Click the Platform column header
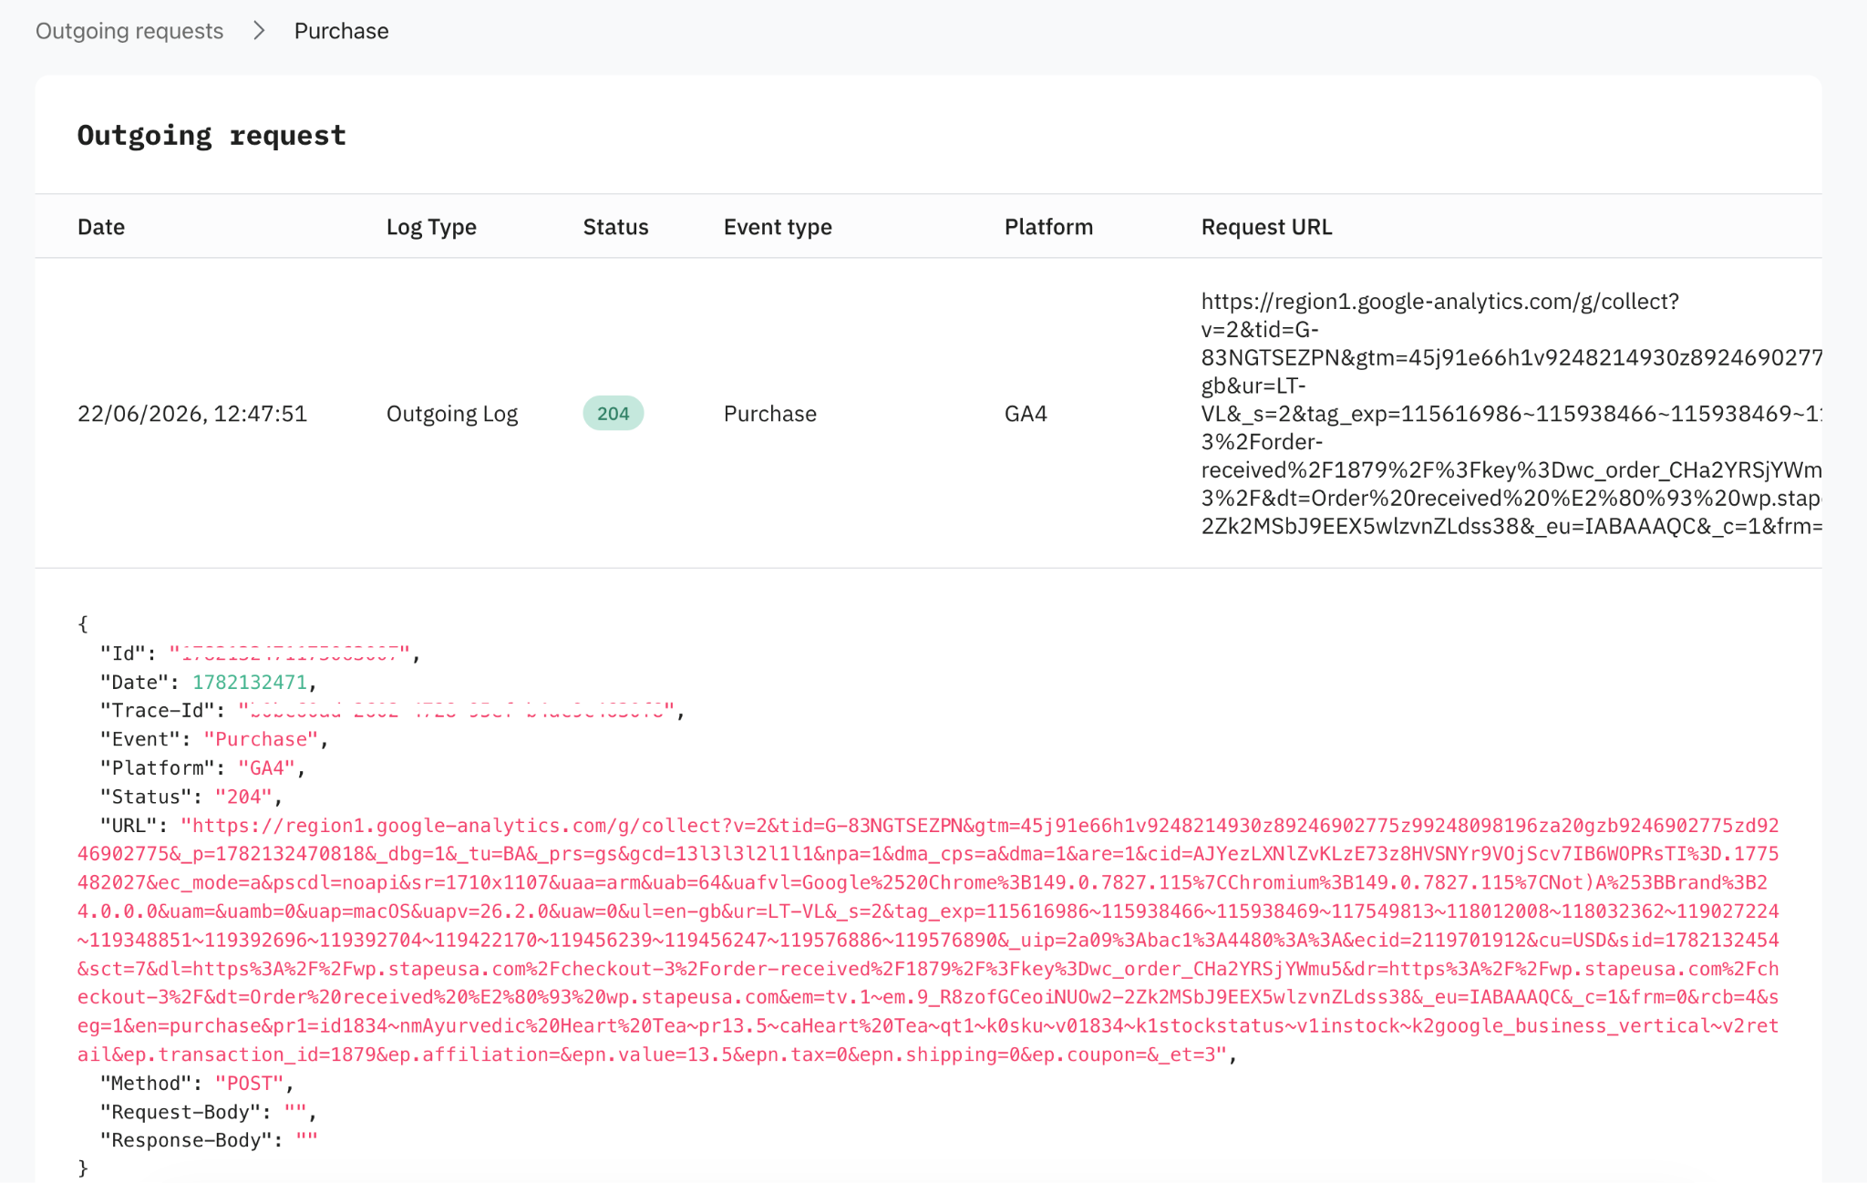1867x1183 pixels. [1048, 227]
